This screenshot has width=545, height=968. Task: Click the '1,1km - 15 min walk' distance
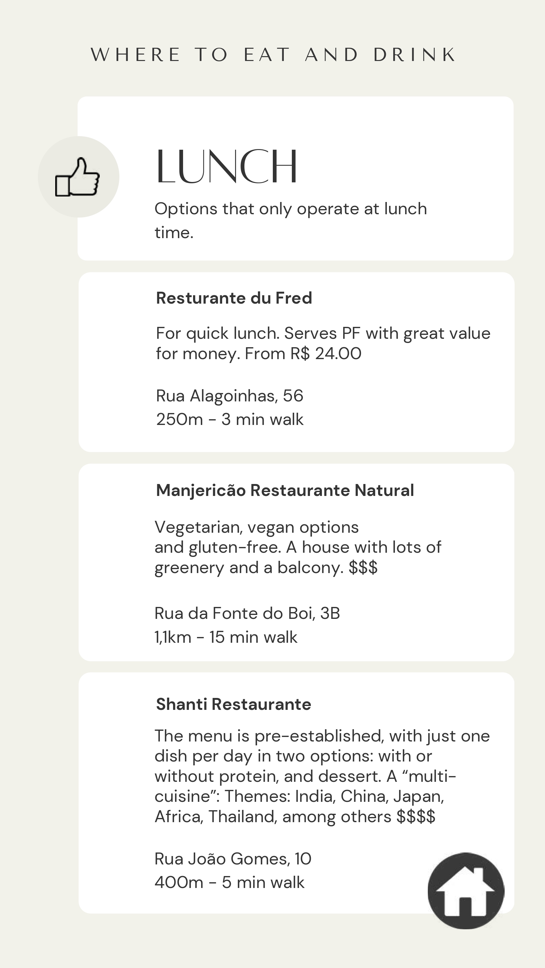tap(226, 637)
